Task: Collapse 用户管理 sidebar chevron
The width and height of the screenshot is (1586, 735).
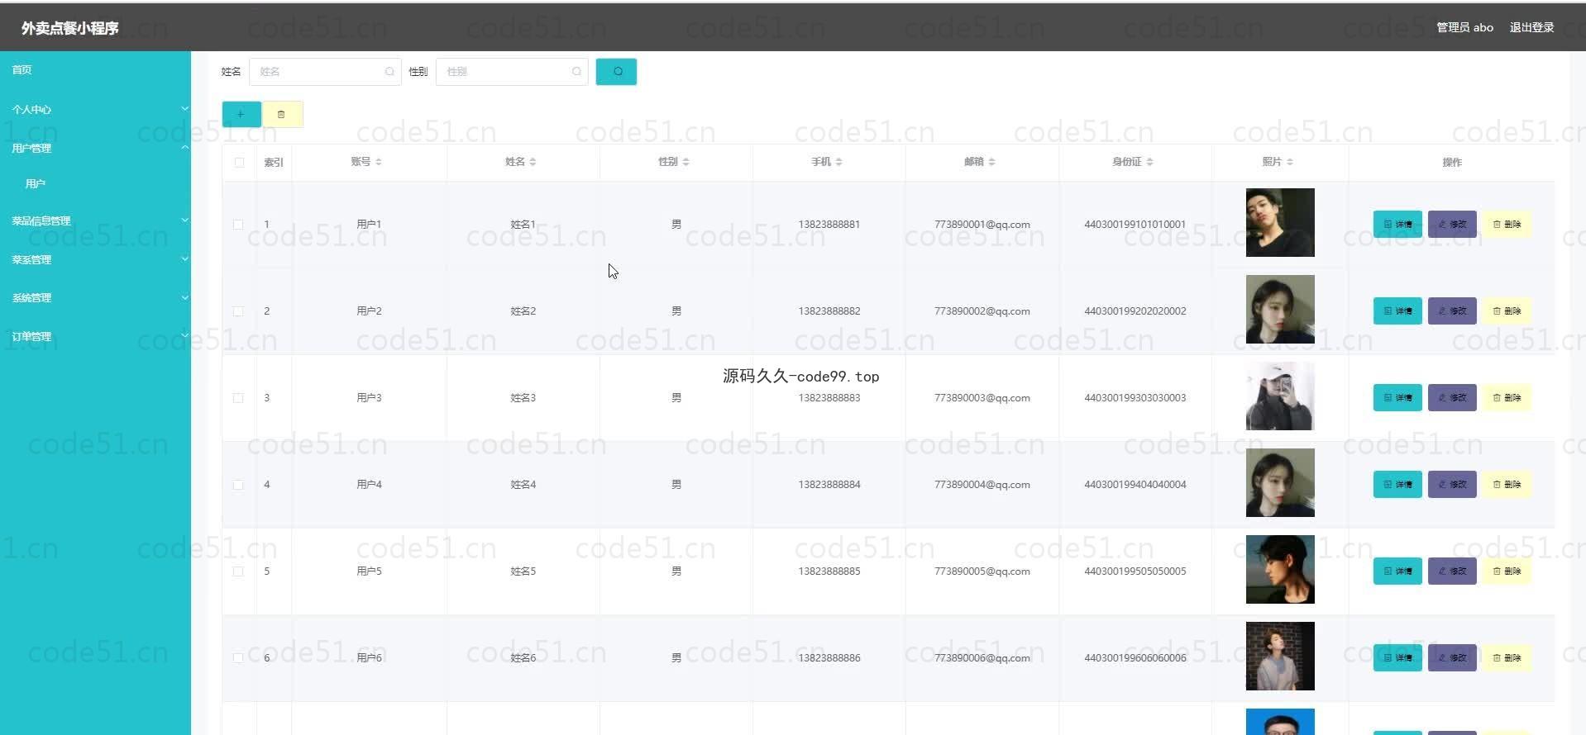Action: (184, 148)
